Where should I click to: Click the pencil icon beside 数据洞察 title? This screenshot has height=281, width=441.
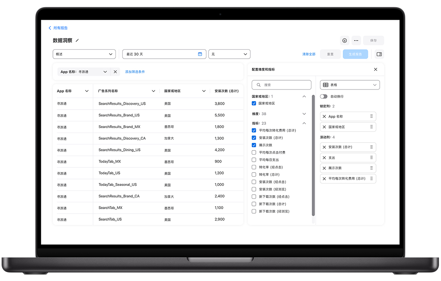click(77, 41)
